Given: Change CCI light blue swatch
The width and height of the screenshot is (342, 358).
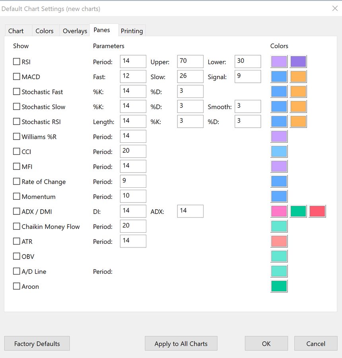Looking at the screenshot, I should 279,151.
